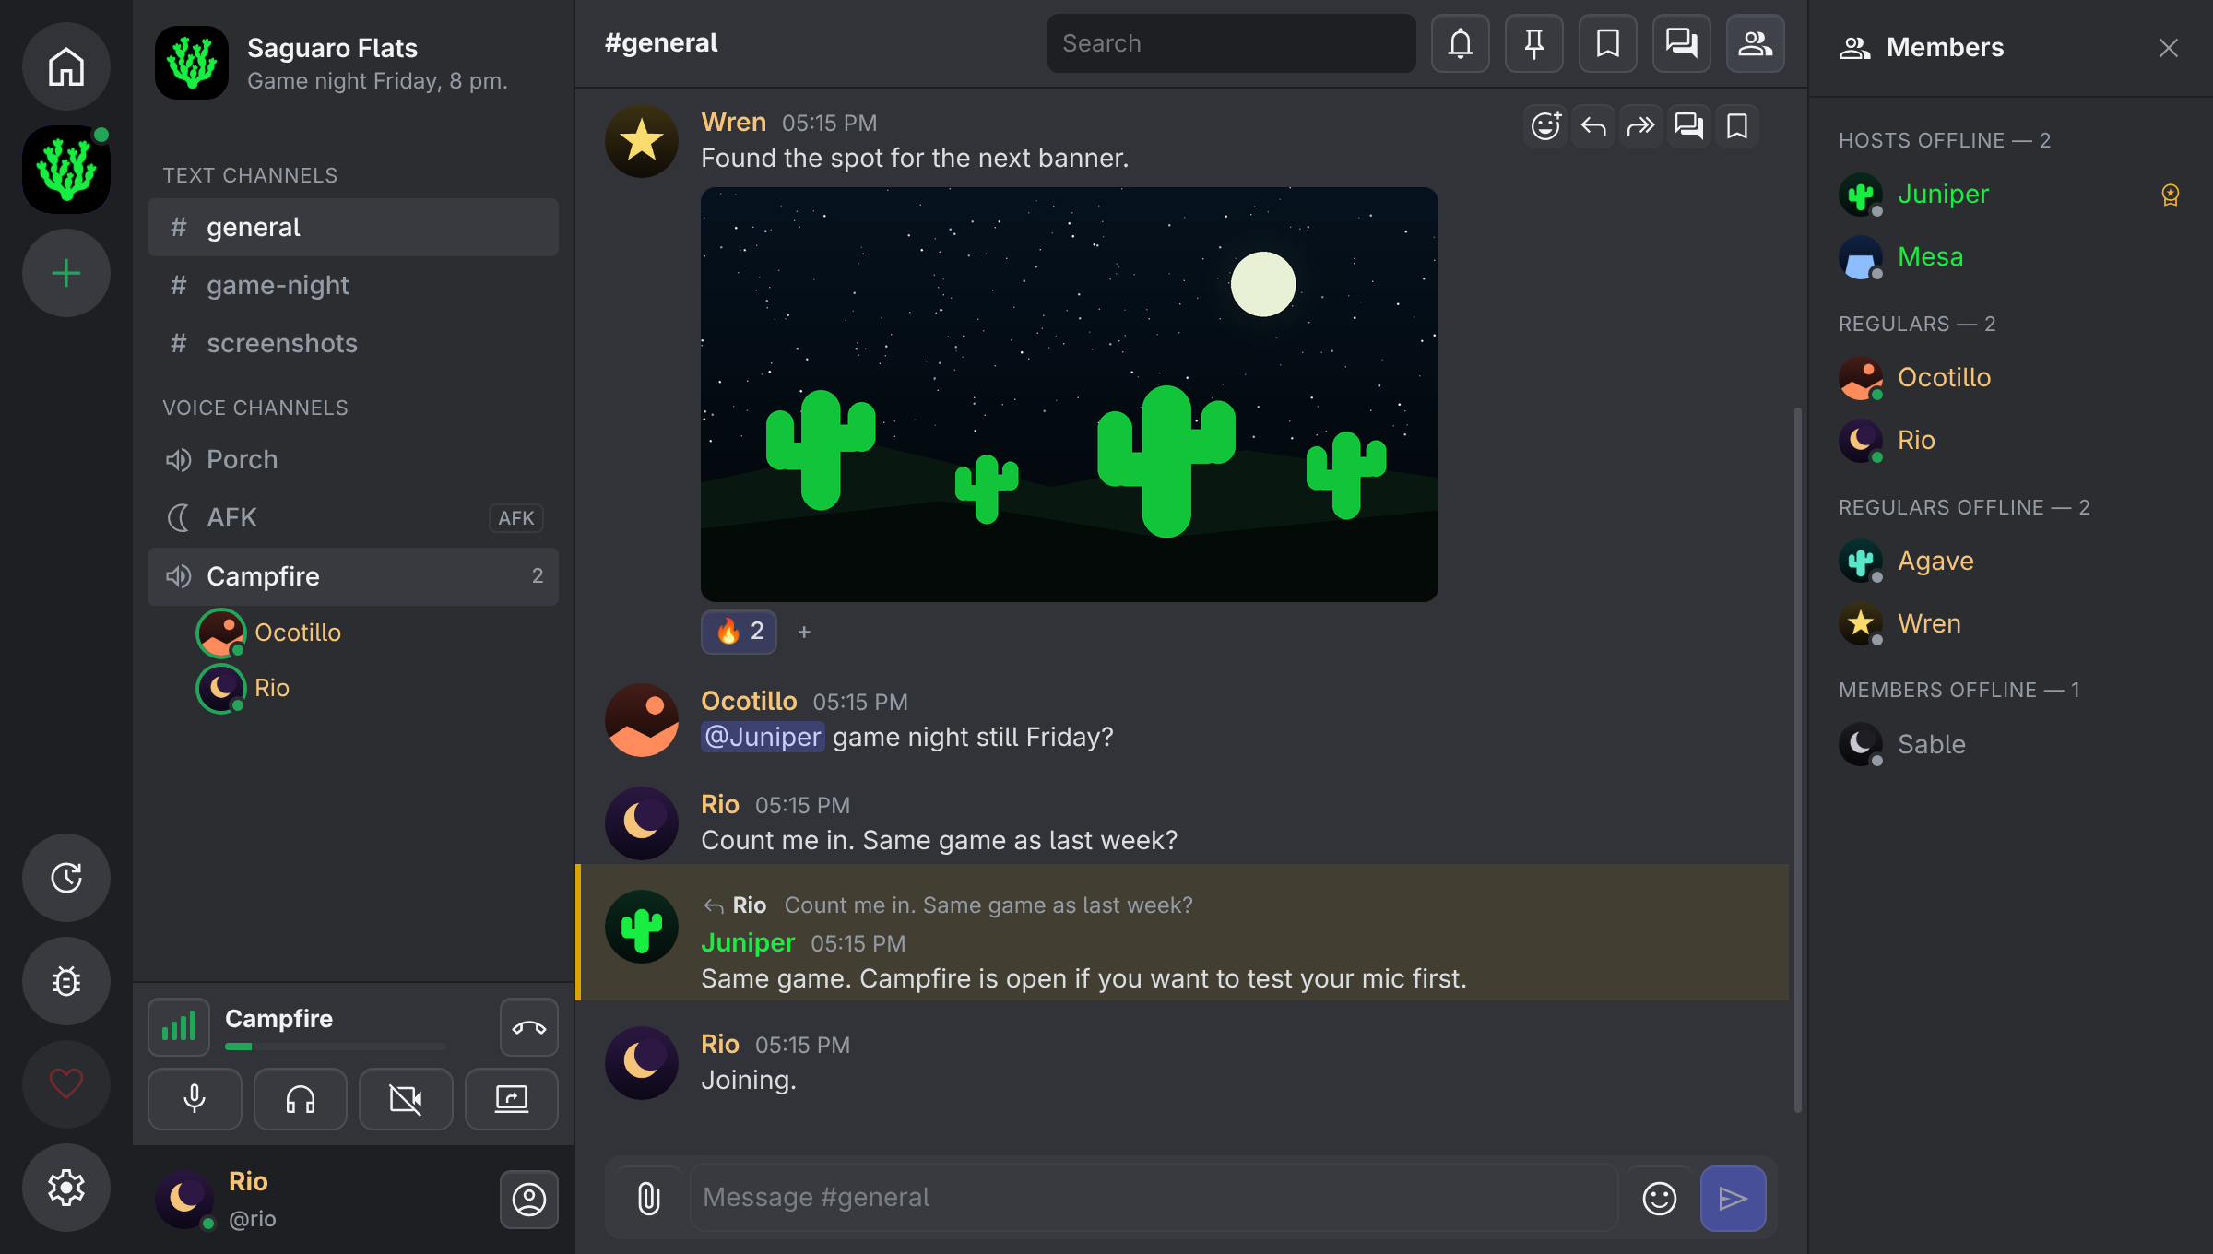
Task: Mute the microphone in voice controls
Action: click(195, 1099)
